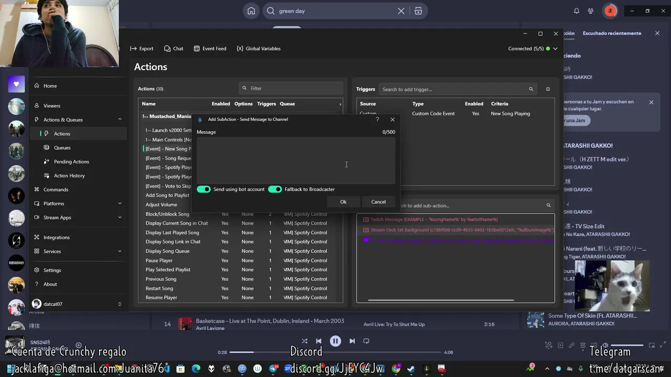The width and height of the screenshot is (671, 377).
Task: Focus the Message text area
Action: point(296,160)
